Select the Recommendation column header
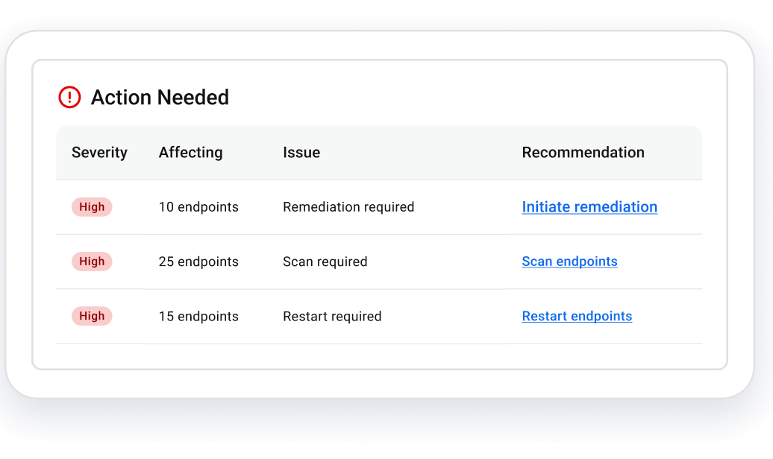773x459 pixels. (583, 153)
